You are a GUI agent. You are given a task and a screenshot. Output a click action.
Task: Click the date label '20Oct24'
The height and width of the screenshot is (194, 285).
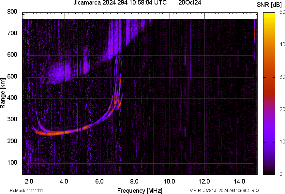tap(190, 3)
